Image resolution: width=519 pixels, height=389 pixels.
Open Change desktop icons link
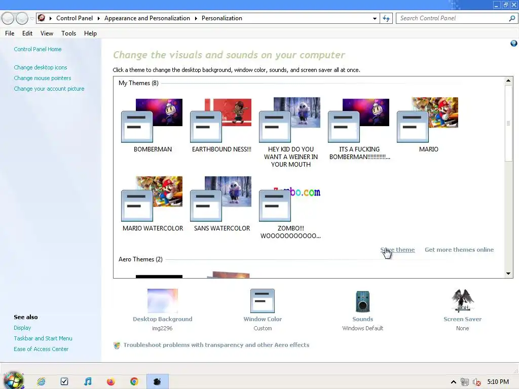click(41, 67)
